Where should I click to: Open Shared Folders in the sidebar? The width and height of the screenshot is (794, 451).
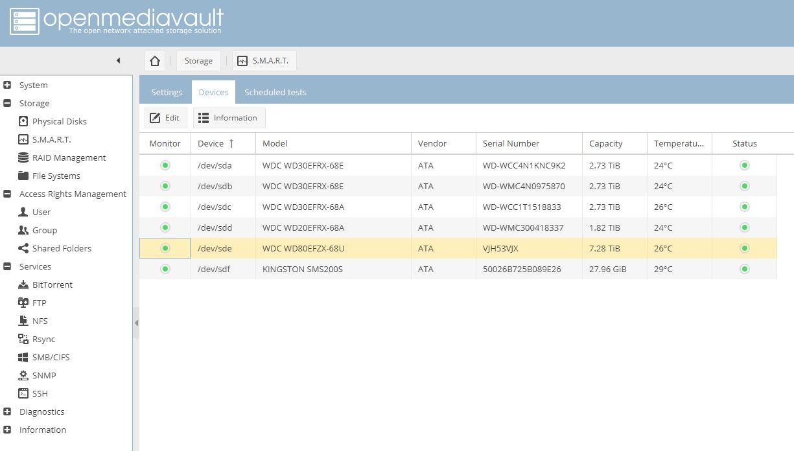(54, 248)
